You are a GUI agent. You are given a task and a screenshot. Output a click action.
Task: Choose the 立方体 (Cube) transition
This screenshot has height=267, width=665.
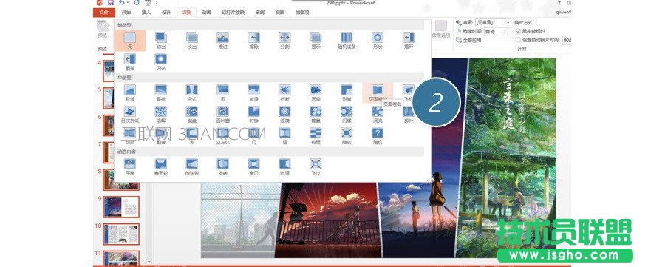222,136
